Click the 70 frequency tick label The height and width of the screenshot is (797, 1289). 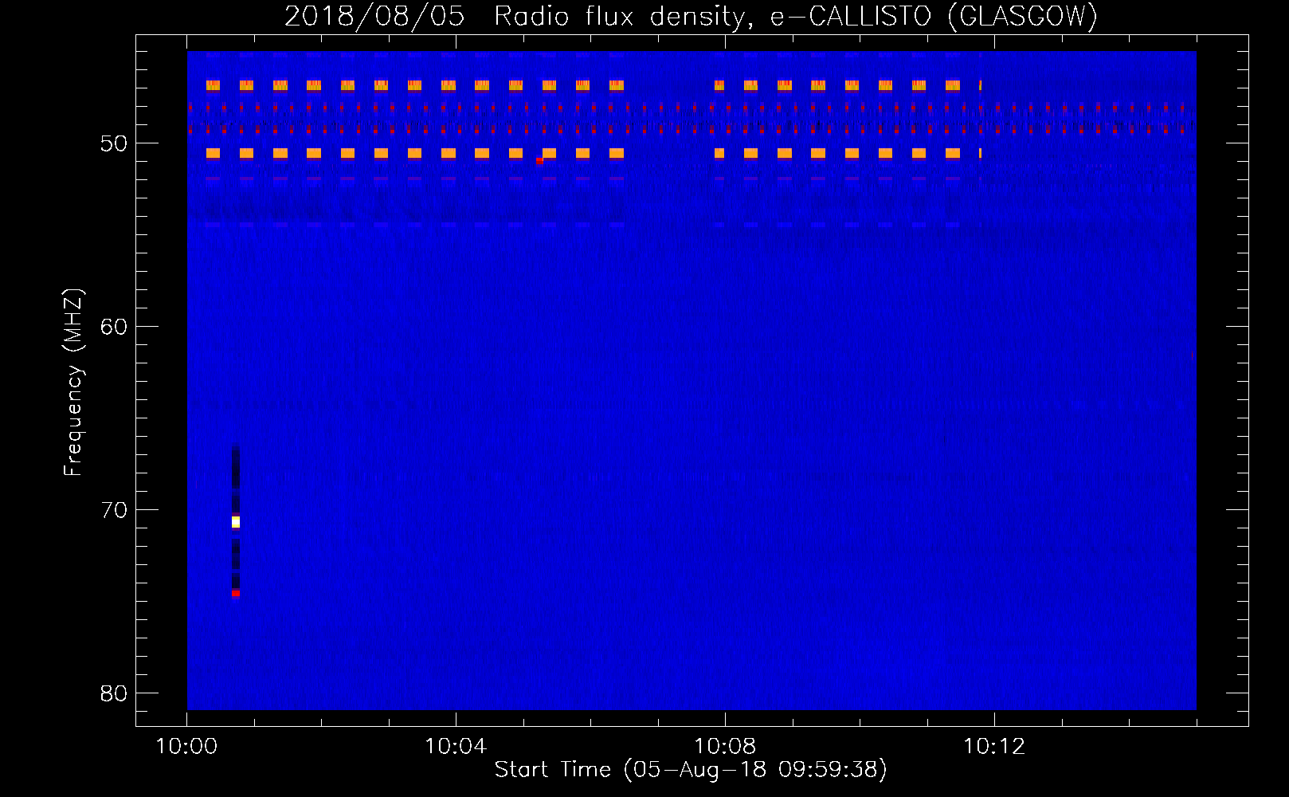pos(113,510)
